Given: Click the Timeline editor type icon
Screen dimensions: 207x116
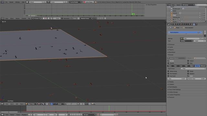Looking at the screenshot, I should (x=2, y=115).
